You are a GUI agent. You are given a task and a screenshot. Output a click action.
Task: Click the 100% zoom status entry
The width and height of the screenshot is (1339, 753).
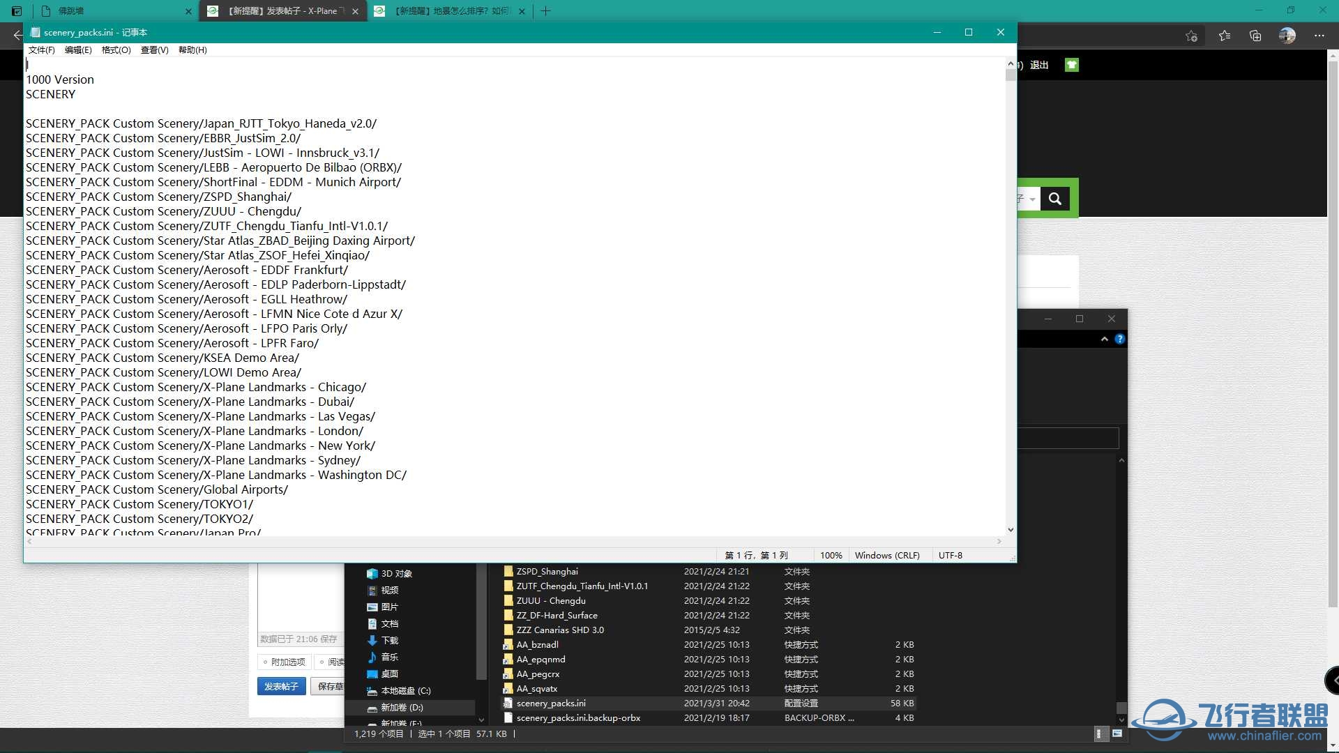831,555
